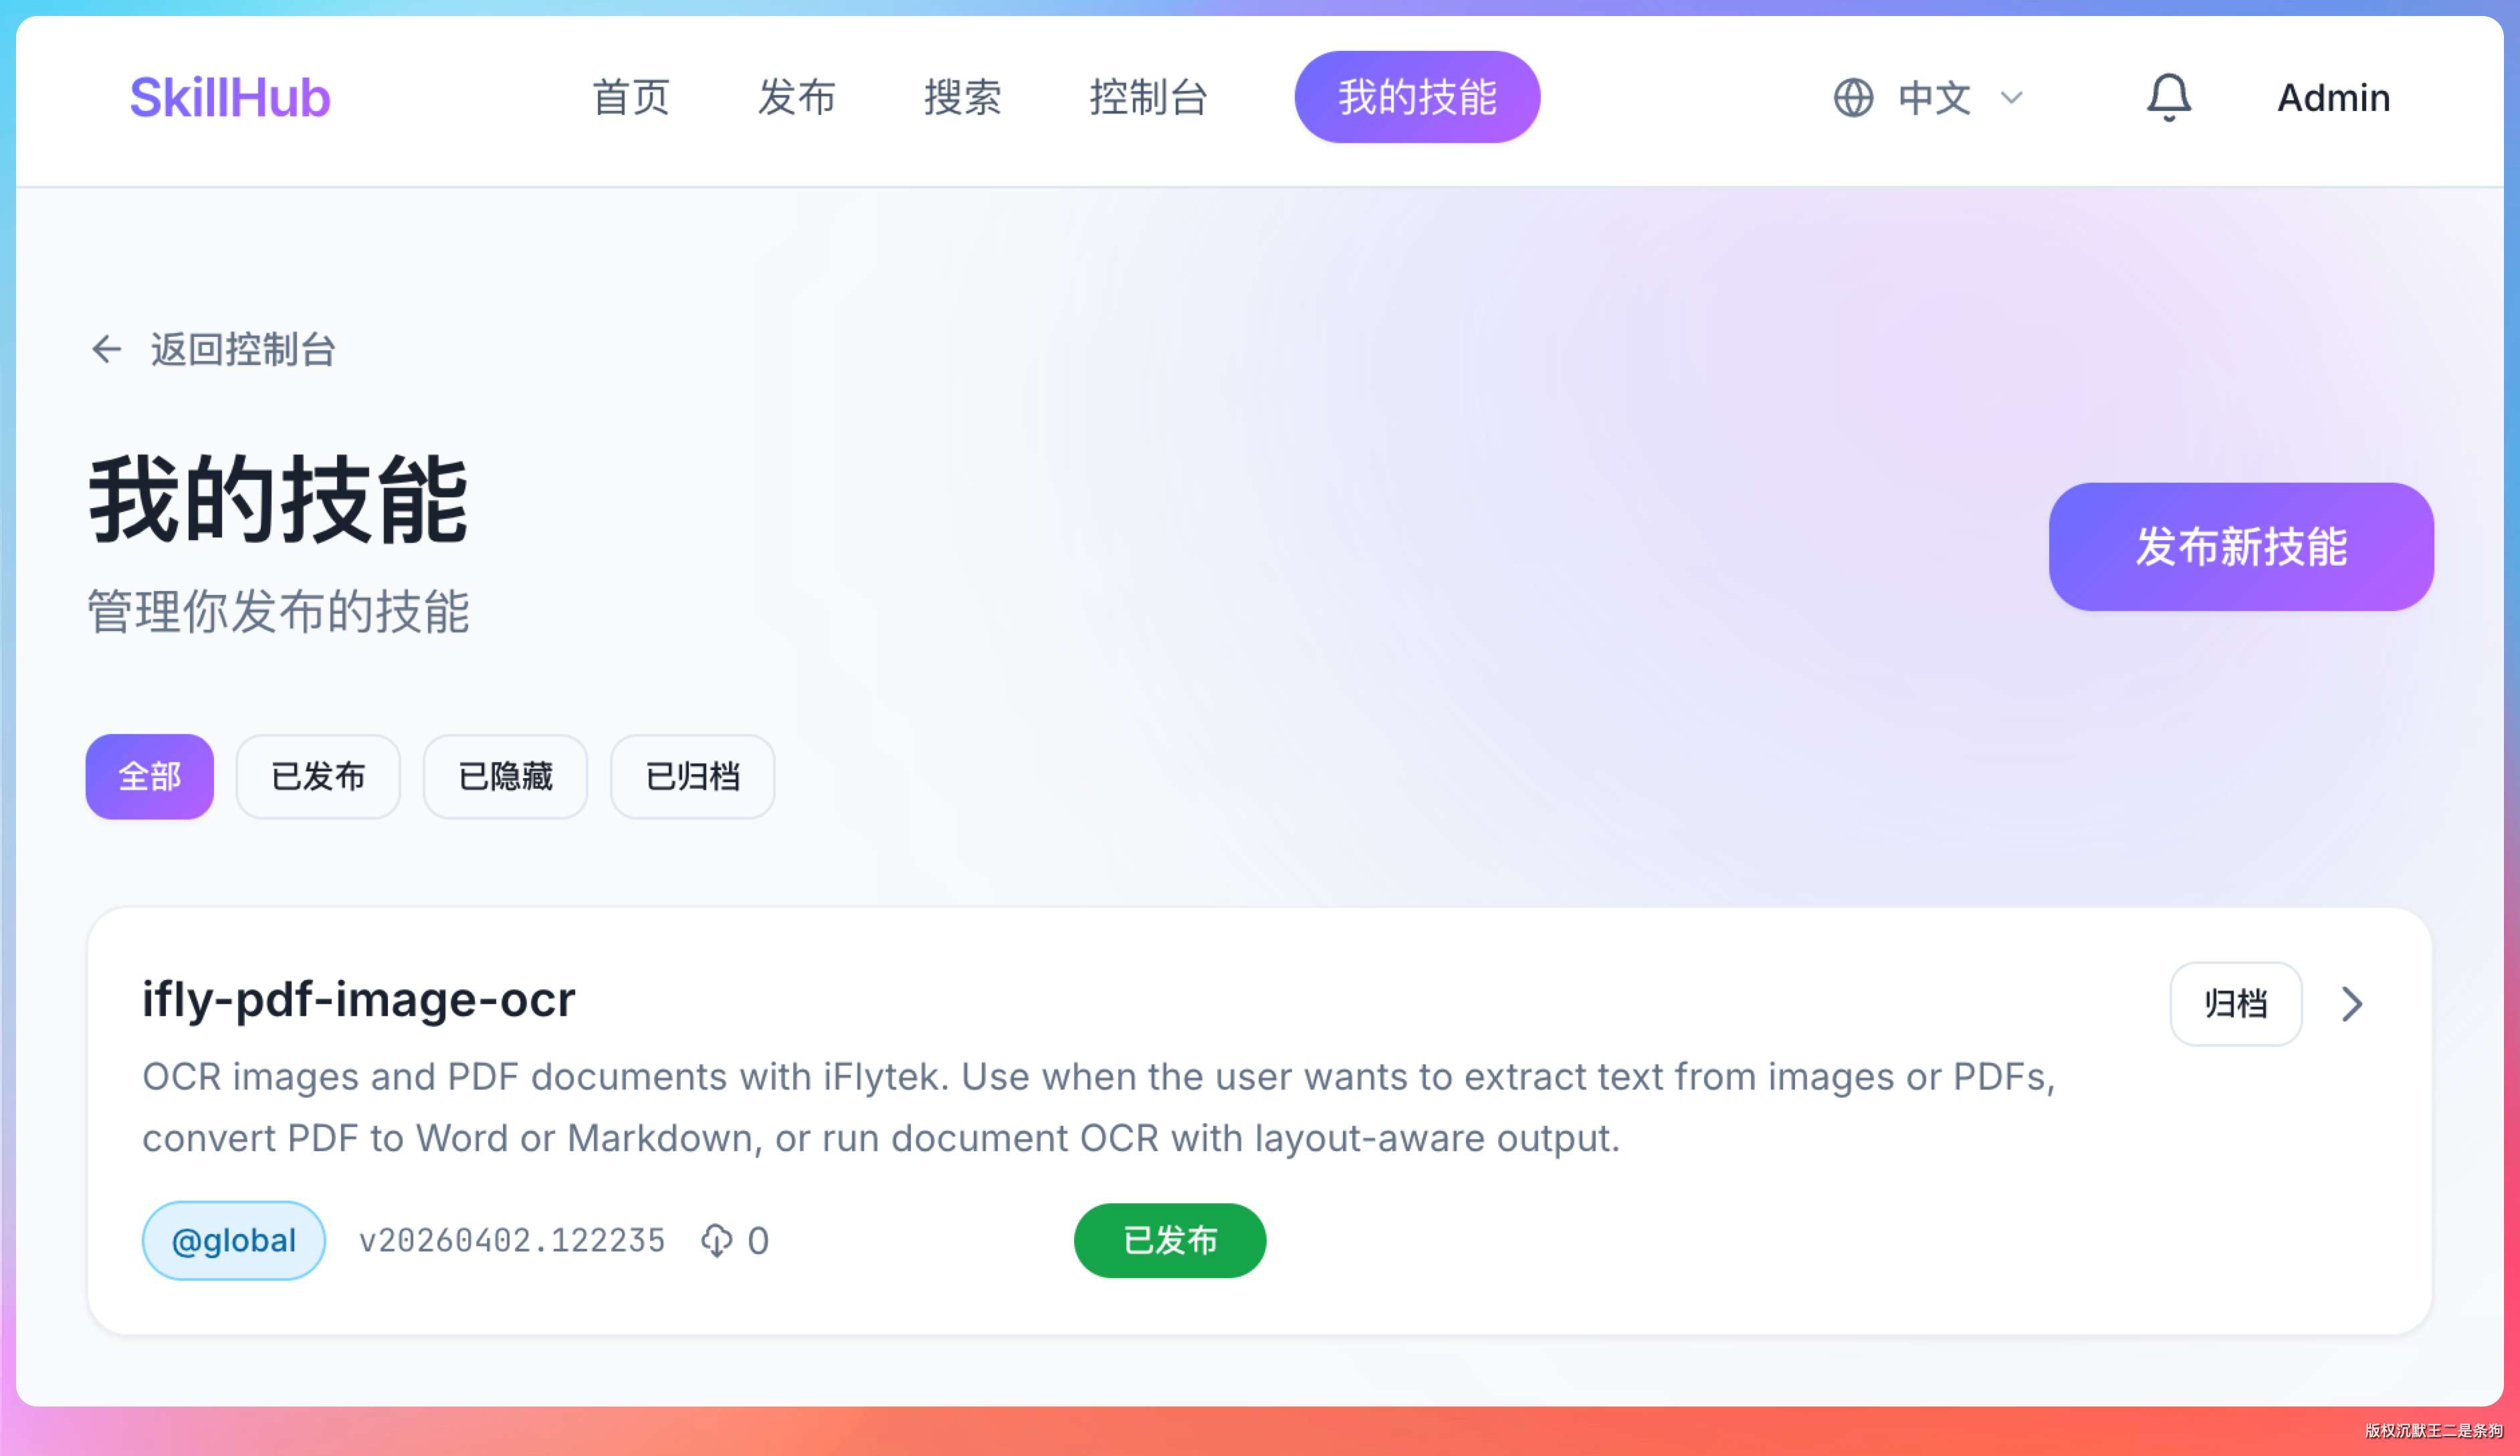
Task: Filter skills by 已发布
Action: point(318,777)
